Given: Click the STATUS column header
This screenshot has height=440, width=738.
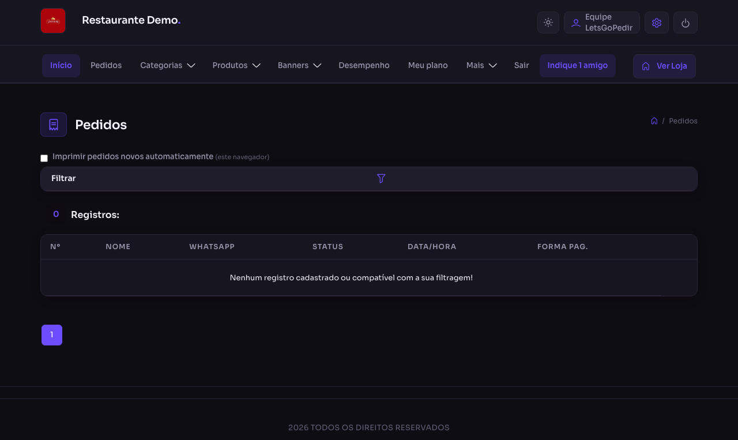Looking at the screenshot, I should coord(327,247).
